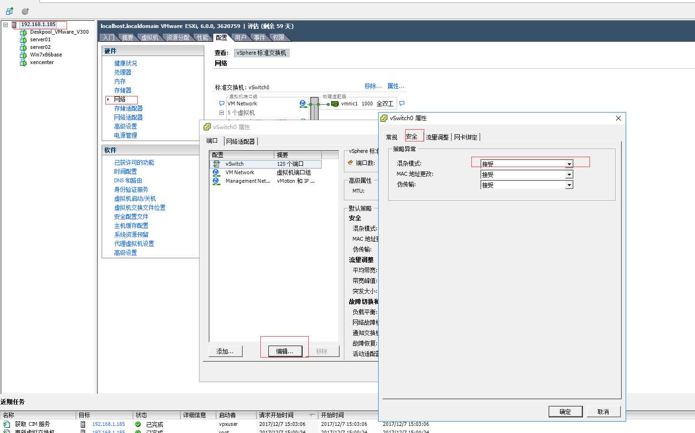Click the Win7x86base VM icon
695x433 pixels.
coord(23,55)
